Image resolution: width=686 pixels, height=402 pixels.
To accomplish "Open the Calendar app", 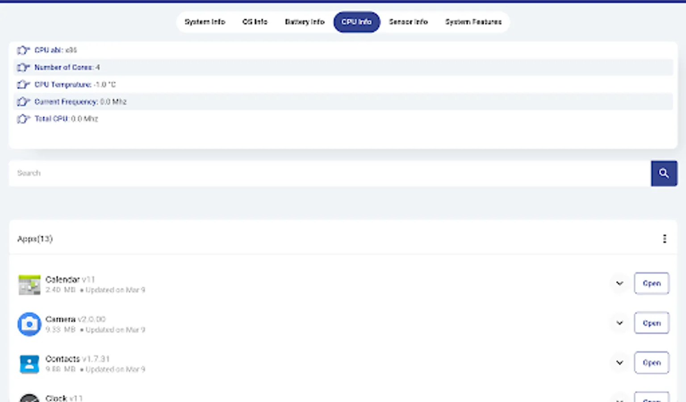I will [652, 283].
